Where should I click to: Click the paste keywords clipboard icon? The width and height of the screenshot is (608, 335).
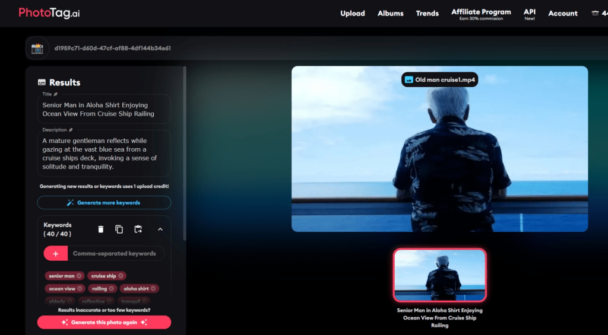[x=138, y=229]
